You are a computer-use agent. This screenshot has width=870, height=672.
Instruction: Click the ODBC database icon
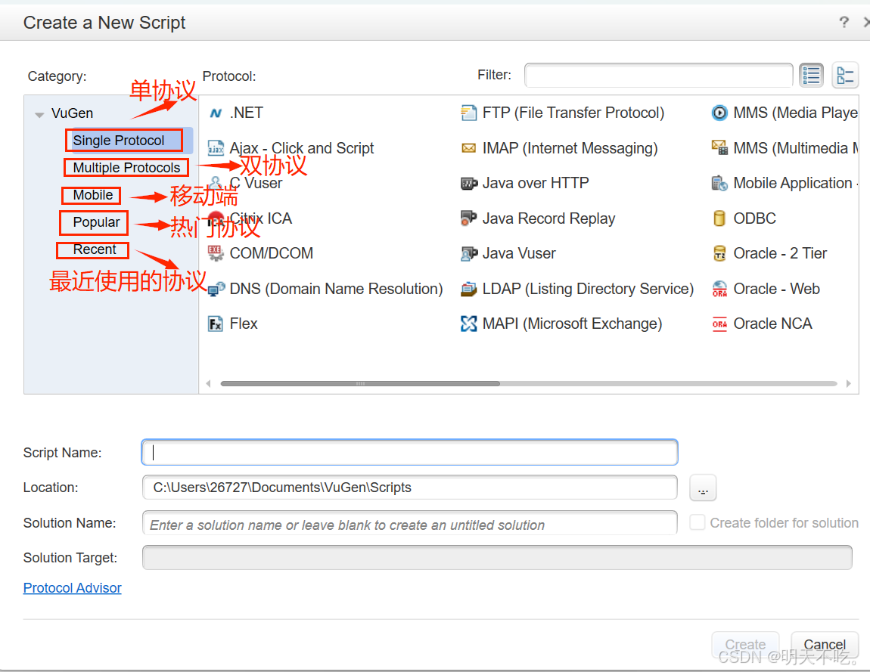pos(719,218)
